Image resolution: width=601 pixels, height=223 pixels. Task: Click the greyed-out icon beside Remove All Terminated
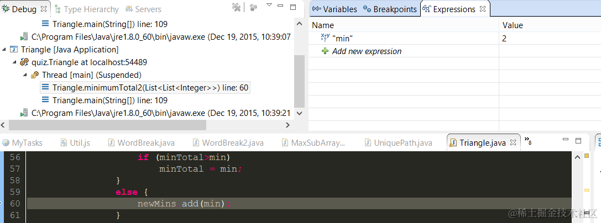(253, 7)
